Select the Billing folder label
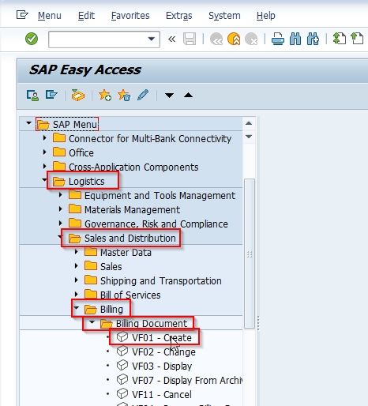 [x=111, y=310]
